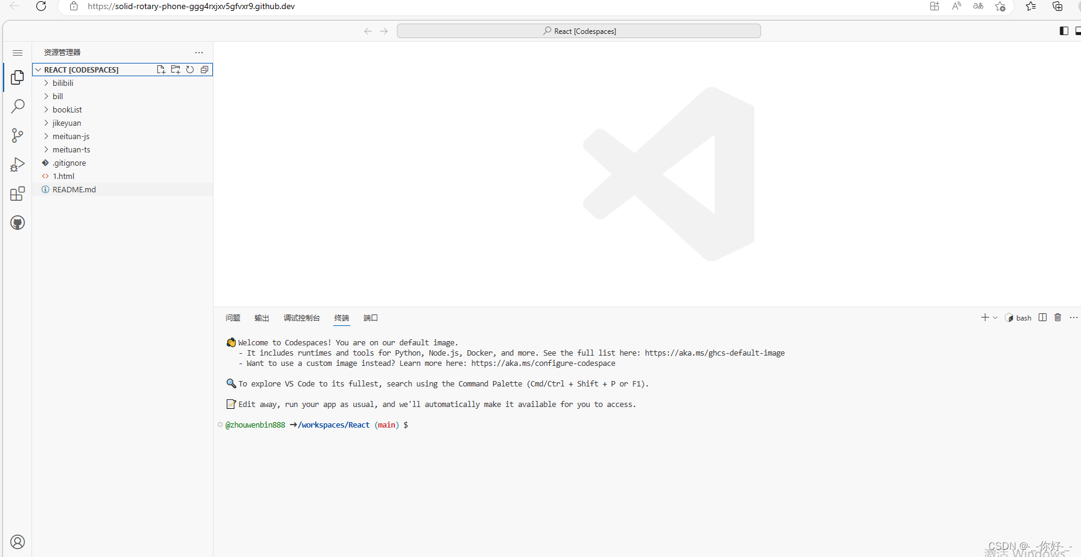The width and height of the screenshot is (1081, 557).
Task: Open the Search view icon
Action: point(18,106)
